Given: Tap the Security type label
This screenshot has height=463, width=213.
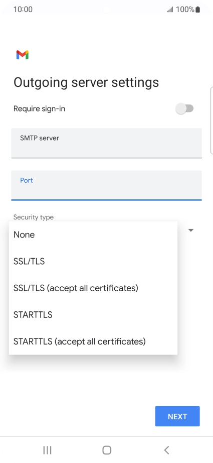Looking at the screenshot, I should tap(34, 217).
